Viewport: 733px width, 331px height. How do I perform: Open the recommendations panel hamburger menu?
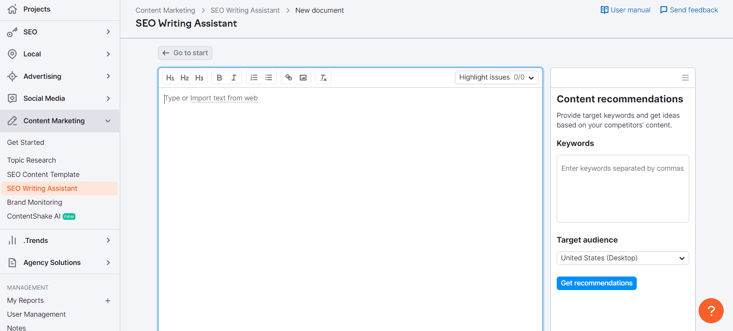point(685,78)
